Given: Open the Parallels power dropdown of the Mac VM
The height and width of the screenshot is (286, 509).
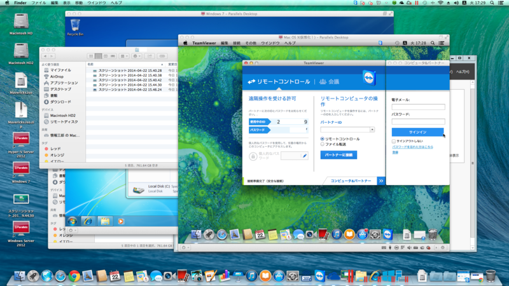Looking at the screenshot, I should click(186, 247).
